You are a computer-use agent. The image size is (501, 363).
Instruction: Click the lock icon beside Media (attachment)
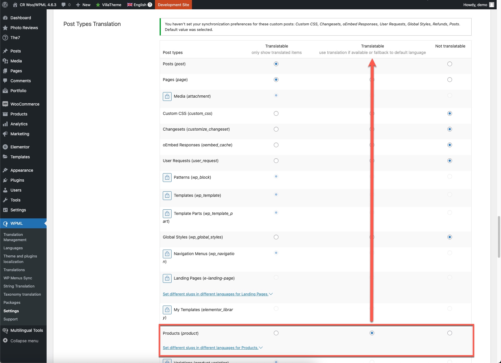(167, 96)
